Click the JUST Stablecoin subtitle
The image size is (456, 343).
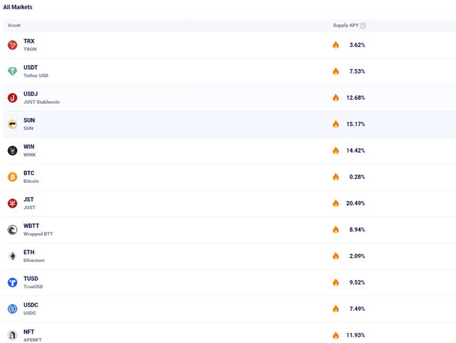click(x=42, y=102)
